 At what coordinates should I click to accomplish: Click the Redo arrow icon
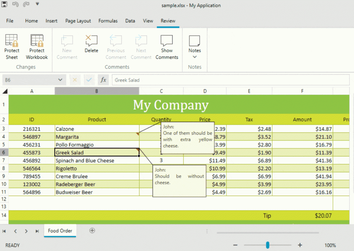pos(26,5)
